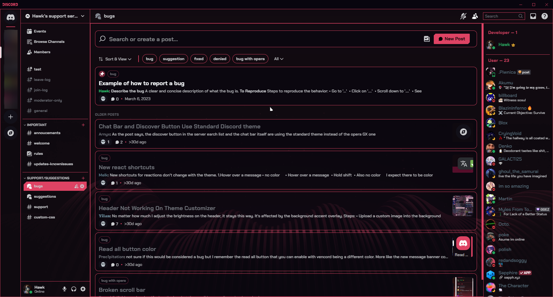Open support channel

55,207
